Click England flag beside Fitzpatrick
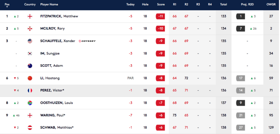Screen dimensions: 280x134 coord(30,16)
